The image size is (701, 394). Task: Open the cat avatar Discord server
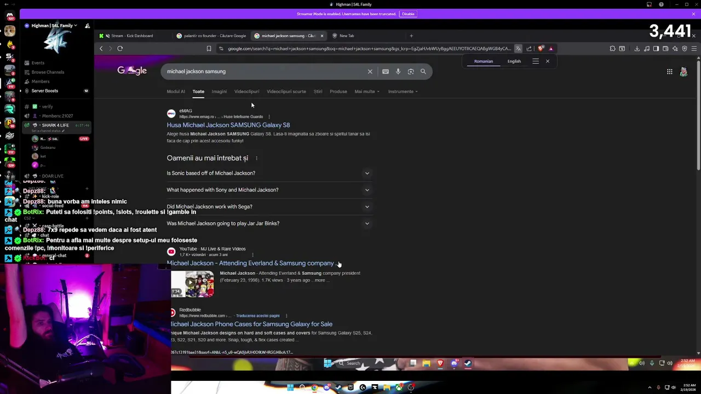[9, 31]
